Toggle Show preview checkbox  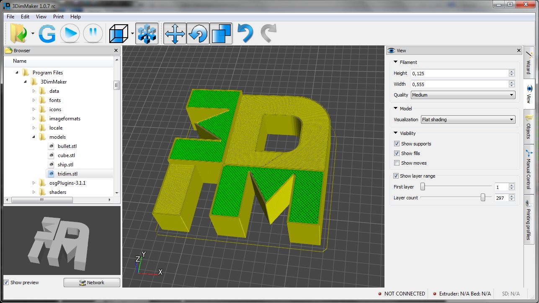pyautogui.click(x=6, y=283)
